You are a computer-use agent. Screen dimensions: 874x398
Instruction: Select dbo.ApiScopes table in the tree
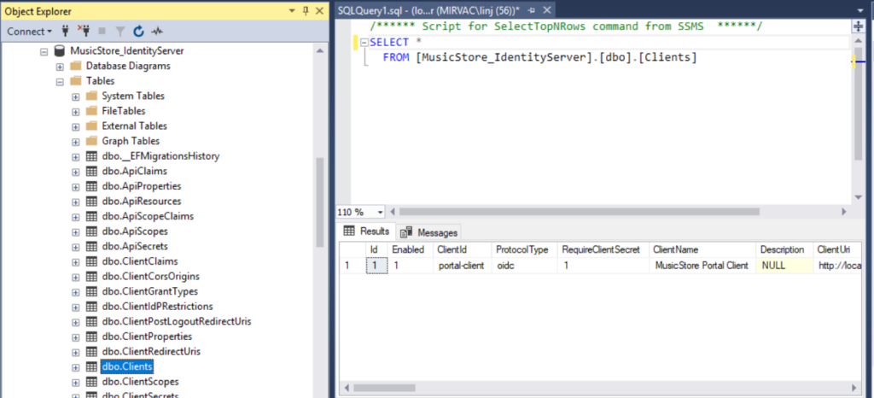pyautogui.click(x=135, y=231)
